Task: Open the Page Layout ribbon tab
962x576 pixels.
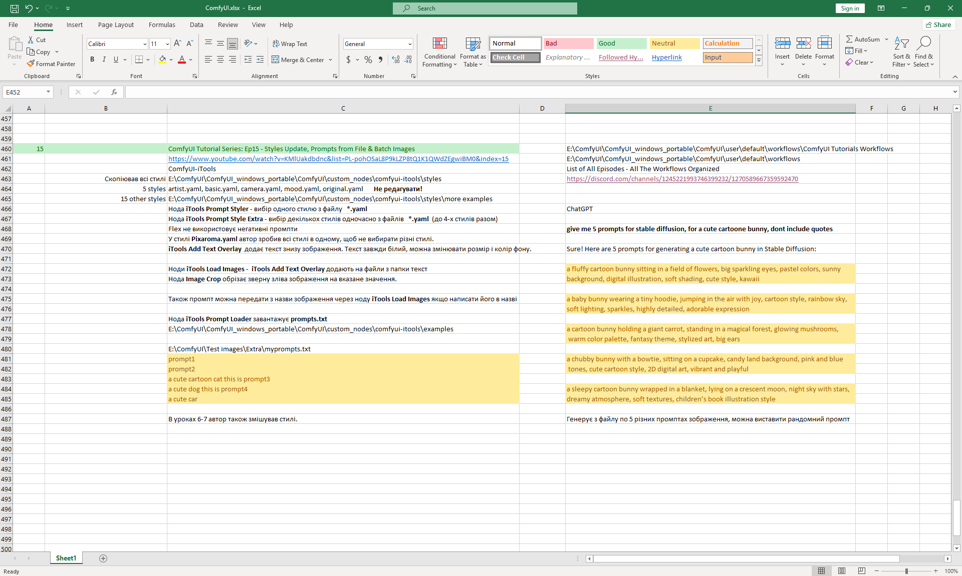Action: 116,25
